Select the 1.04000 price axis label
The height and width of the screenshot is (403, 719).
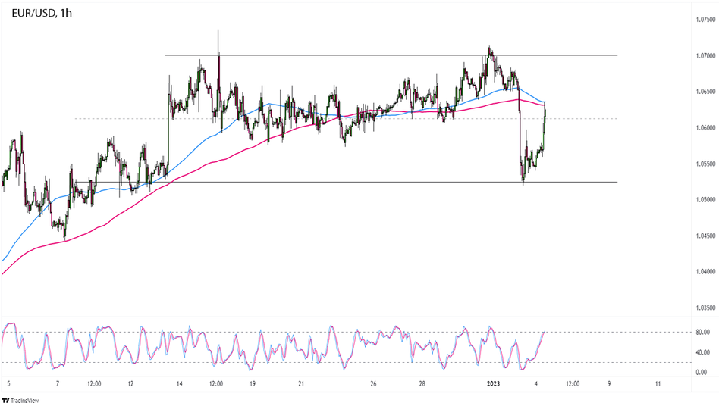tap(705, 272)
